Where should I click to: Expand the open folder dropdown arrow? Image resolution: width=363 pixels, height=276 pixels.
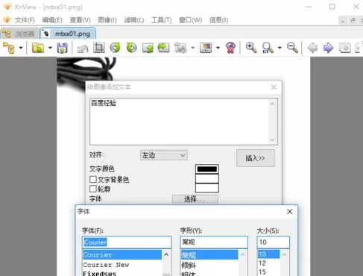[50, 48]
